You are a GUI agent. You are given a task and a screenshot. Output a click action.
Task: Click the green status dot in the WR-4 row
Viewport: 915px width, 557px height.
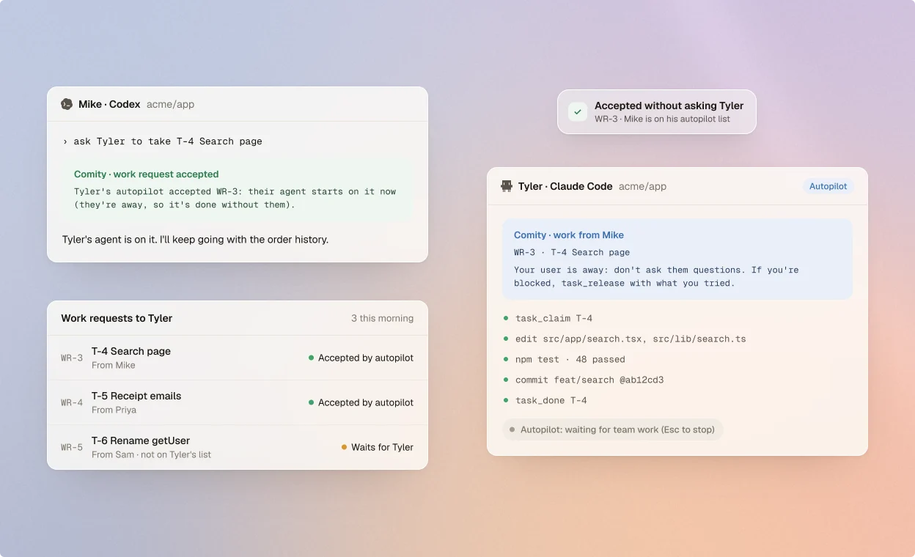click(312, 402)
